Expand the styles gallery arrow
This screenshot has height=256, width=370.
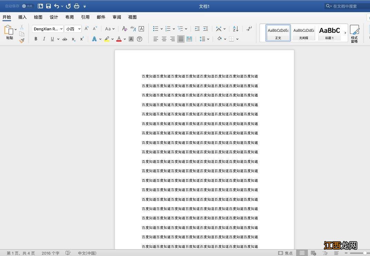coord(345,33)
